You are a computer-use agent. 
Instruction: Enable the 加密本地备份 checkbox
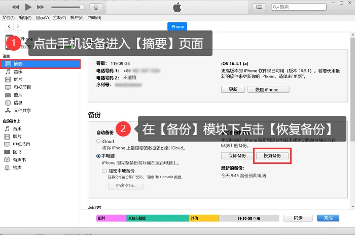click(104, 171)
